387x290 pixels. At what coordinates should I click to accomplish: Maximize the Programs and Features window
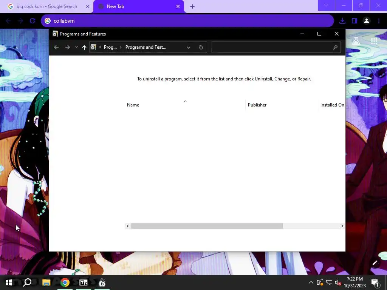tap(319, 34)
